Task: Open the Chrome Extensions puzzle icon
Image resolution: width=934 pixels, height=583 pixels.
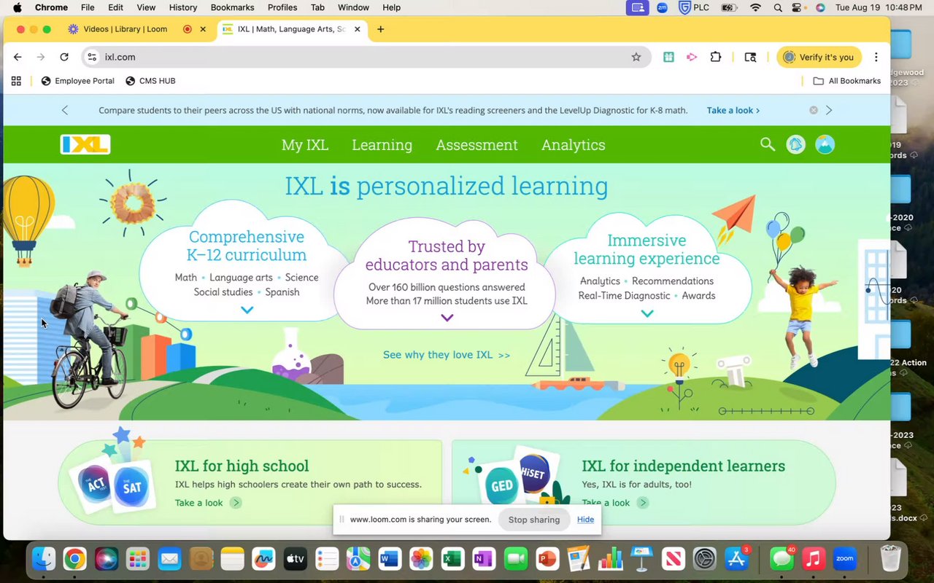Action: [715, 57]
